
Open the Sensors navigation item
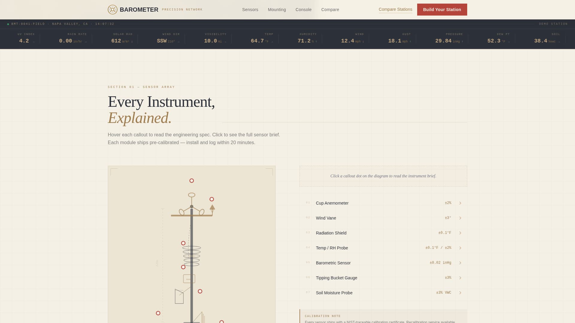(250, 9)
